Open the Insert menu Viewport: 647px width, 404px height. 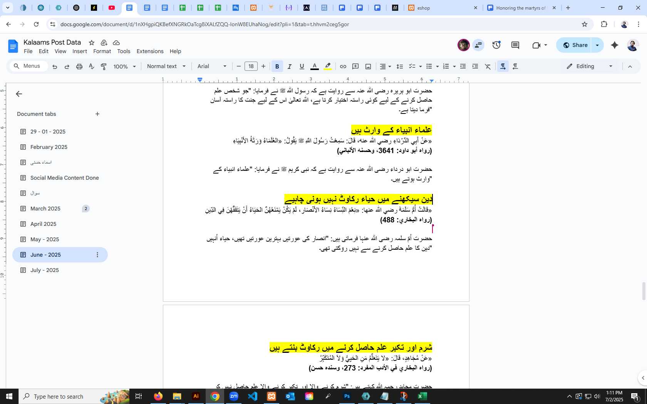[x=80, y=51]
